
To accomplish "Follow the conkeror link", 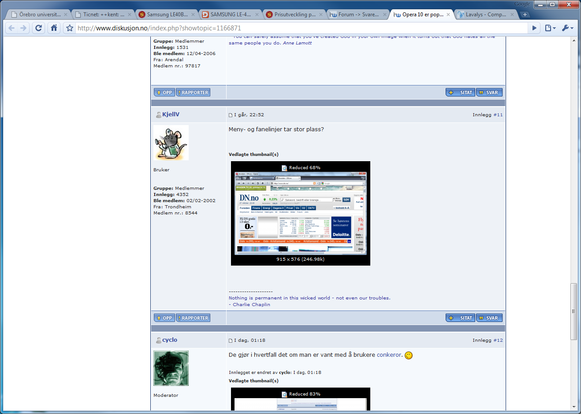I will (x=389, y=355).
